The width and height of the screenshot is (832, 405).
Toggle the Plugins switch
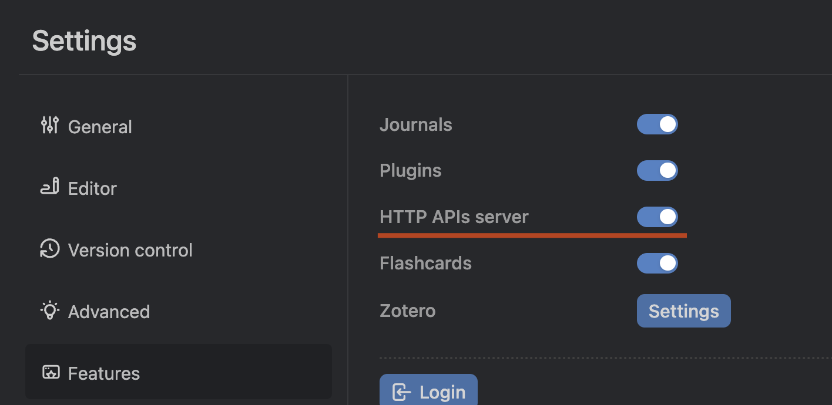657,171
